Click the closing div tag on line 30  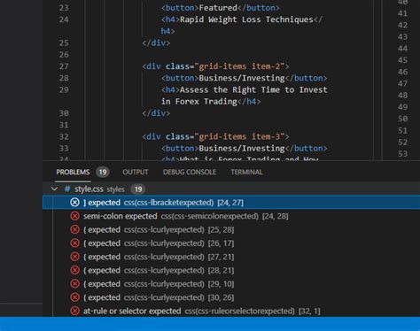156,113
